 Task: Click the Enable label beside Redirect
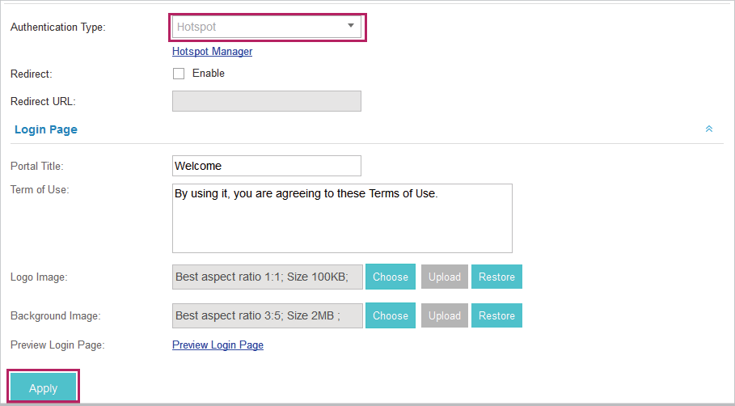click(209, 73)
